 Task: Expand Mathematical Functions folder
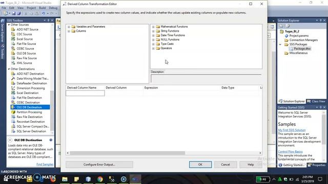(x=153, y=27)
